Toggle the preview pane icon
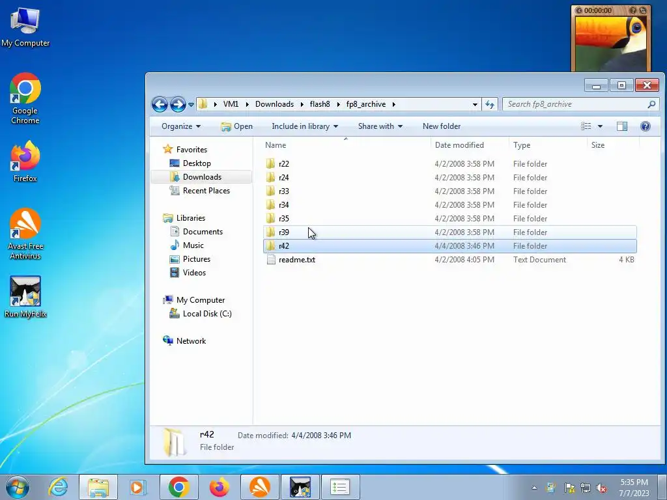This screenshot has height=500, width=667. click(x=622, y=126)
